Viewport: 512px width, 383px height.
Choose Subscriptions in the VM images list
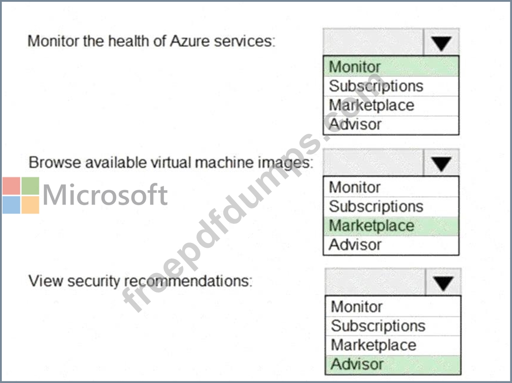[391, 206]
